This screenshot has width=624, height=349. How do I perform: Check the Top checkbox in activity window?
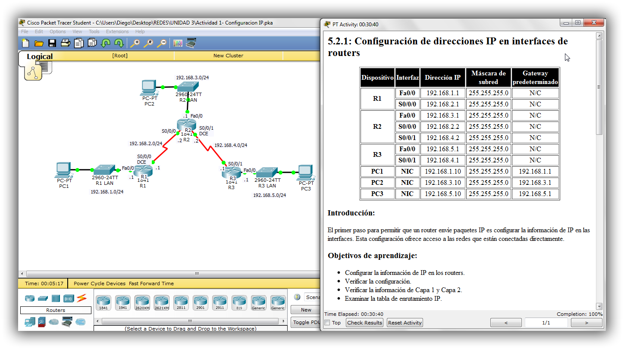[326, 322]
